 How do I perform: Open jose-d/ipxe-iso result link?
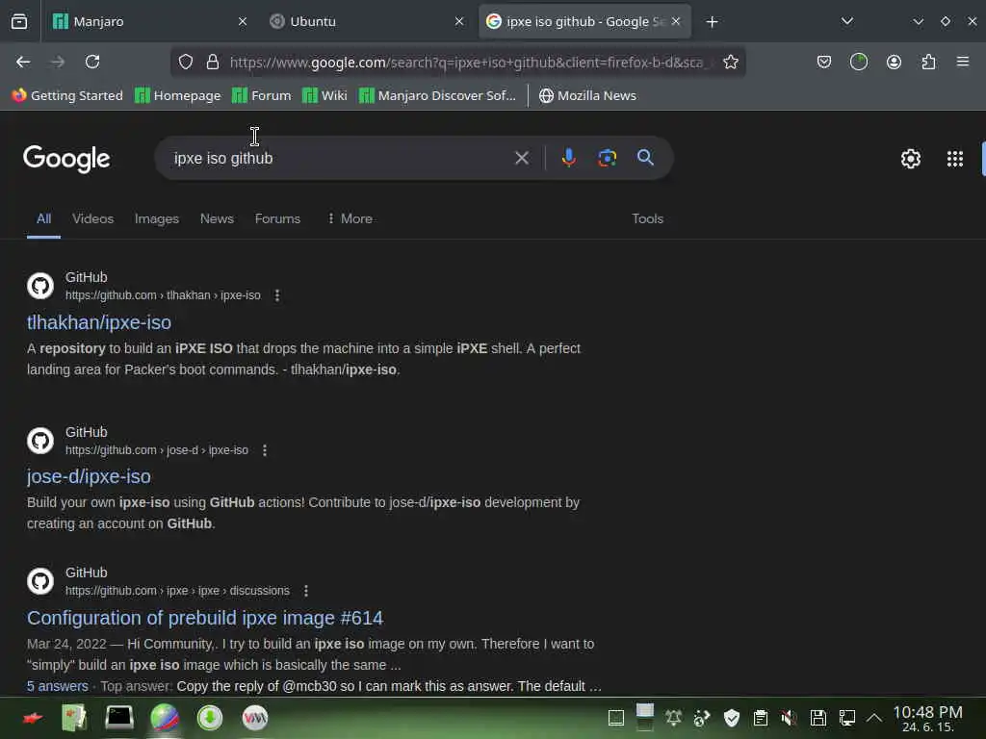click(x=89, y=476)
